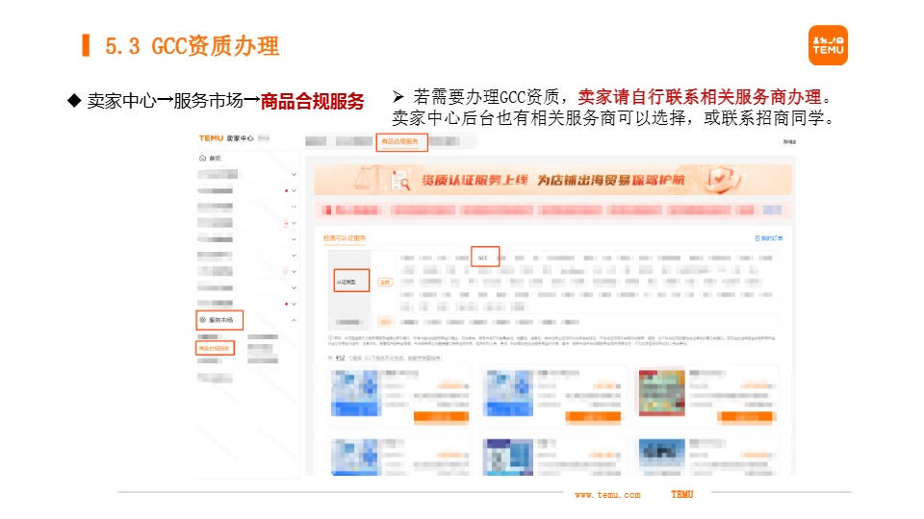This screenshot has height=519, width=924.
Task: Select the 全部 filter under 认证类型
Action: click(385, 283)
